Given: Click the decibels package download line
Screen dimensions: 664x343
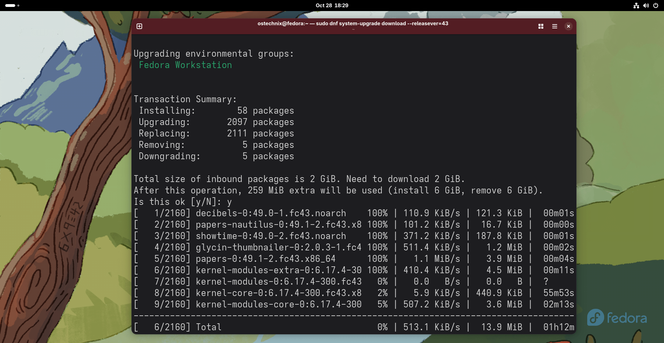Looking at the screenshot, I should click(x=270, y=213).
